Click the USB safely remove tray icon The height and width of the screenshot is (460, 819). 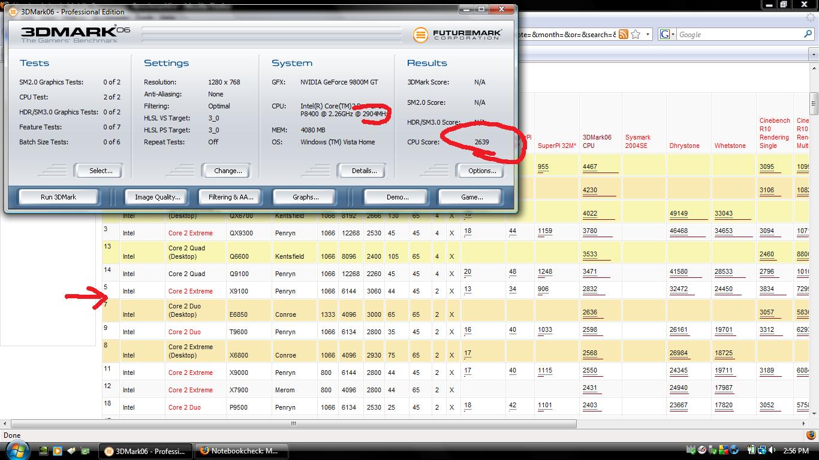coord(713,450)
